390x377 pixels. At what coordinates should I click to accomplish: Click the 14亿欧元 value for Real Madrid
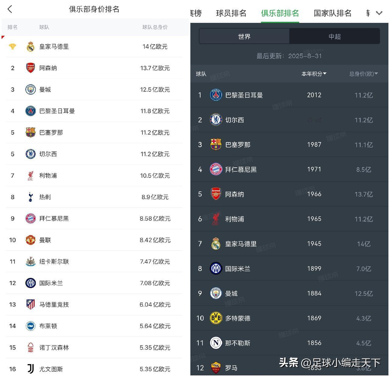155,46
